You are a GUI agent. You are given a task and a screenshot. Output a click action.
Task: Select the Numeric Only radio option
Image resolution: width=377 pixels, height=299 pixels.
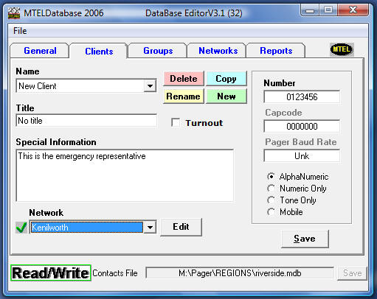click(x=271, y=189)
